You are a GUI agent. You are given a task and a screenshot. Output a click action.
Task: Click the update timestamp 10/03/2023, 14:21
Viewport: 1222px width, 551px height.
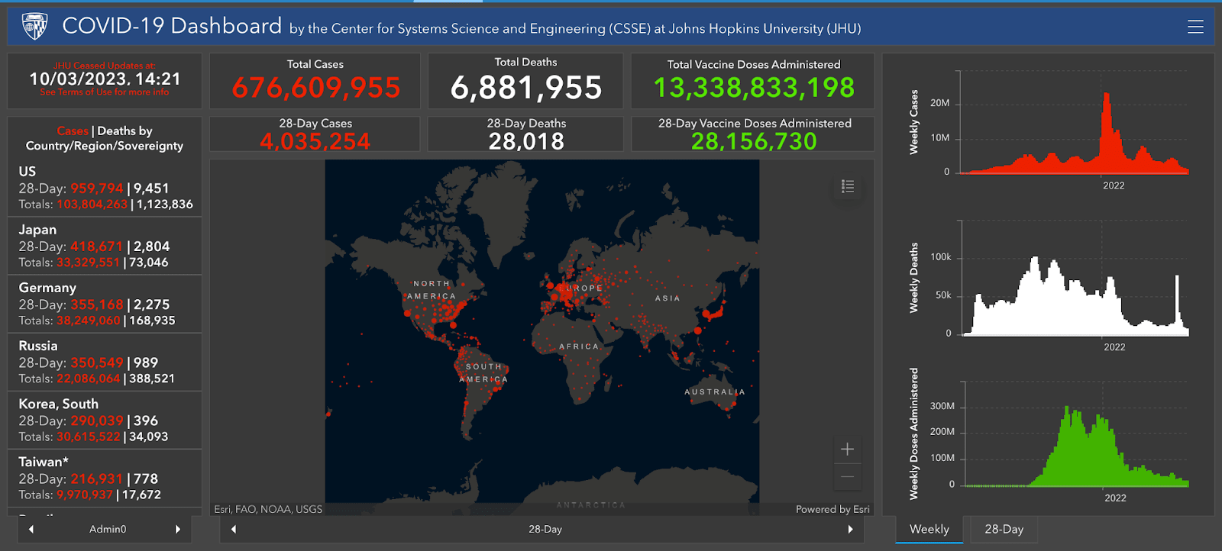coord(105,79)
